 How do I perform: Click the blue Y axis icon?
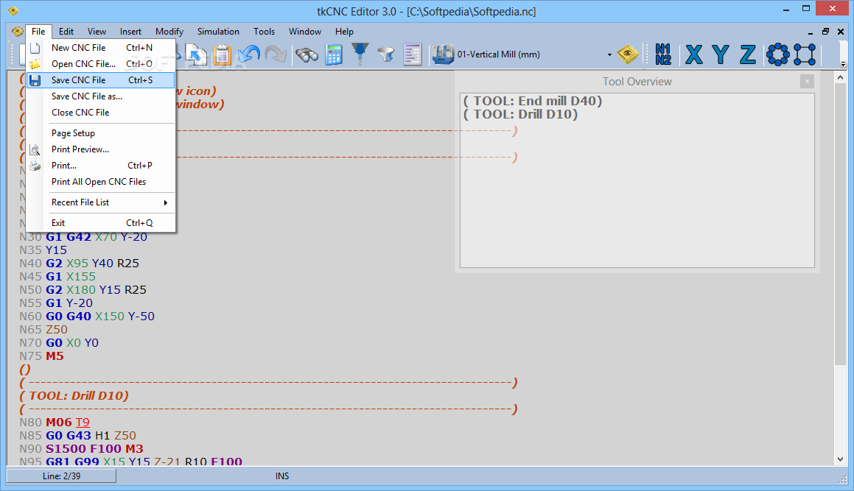tap(721, 54)
